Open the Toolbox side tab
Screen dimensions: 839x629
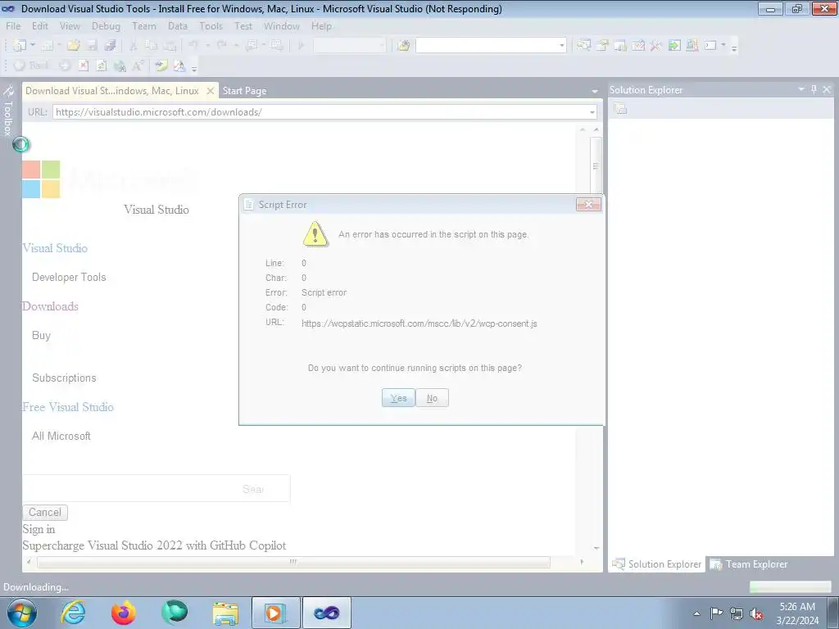(x=8, y=111)
